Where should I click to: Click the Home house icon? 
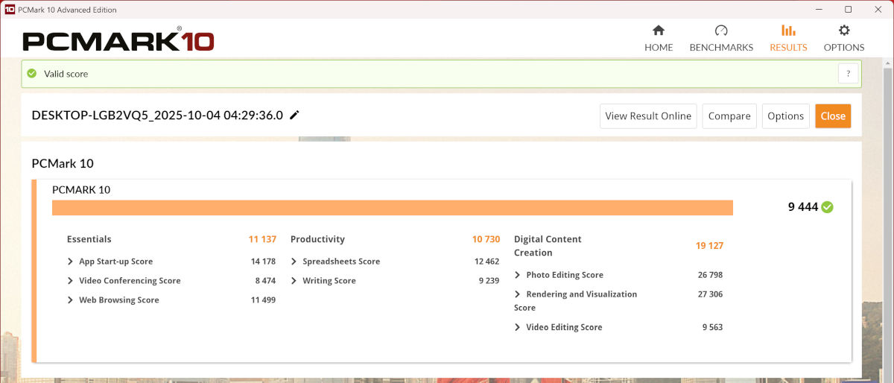coord(659,31)
